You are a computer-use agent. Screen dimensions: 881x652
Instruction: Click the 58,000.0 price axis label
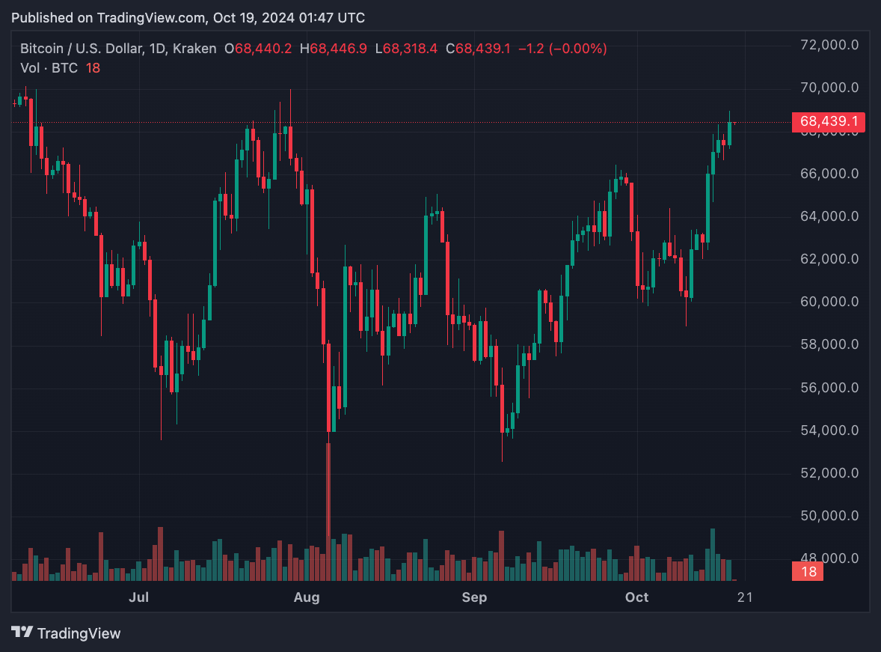click(x=829, y=344)
